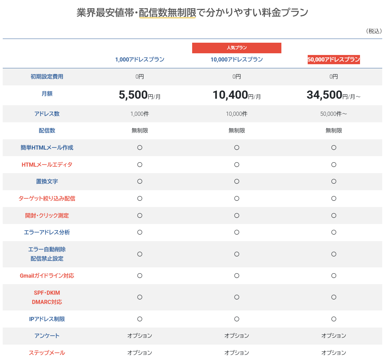Screen dimensions: 386x361
Task: Open the Gmailガイドライン対応 link
Action: point(47,276)
